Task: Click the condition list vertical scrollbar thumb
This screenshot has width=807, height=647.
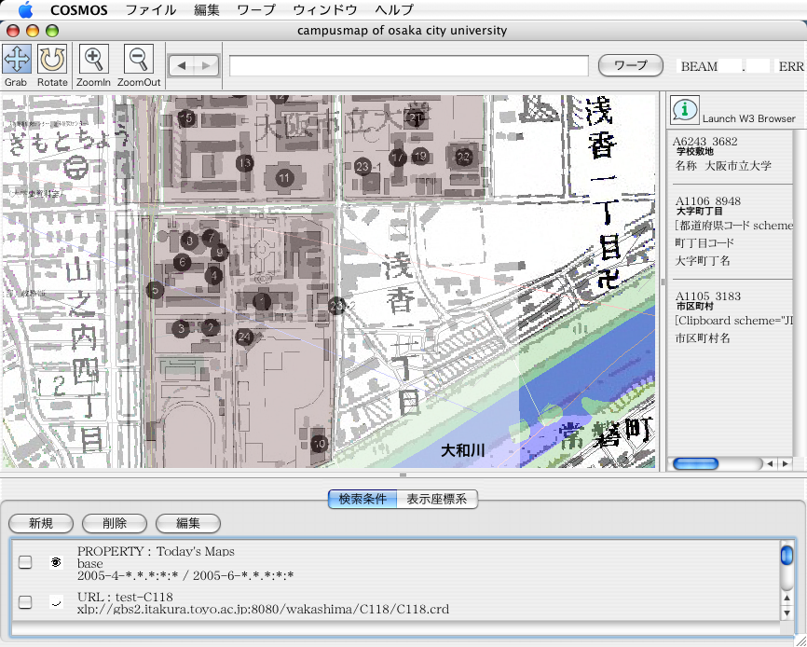Action: tap(786, 556)
